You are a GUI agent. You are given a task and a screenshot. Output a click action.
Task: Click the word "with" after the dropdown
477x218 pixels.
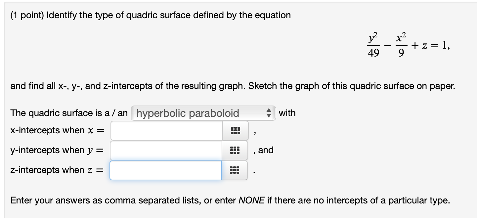point(287,113)
